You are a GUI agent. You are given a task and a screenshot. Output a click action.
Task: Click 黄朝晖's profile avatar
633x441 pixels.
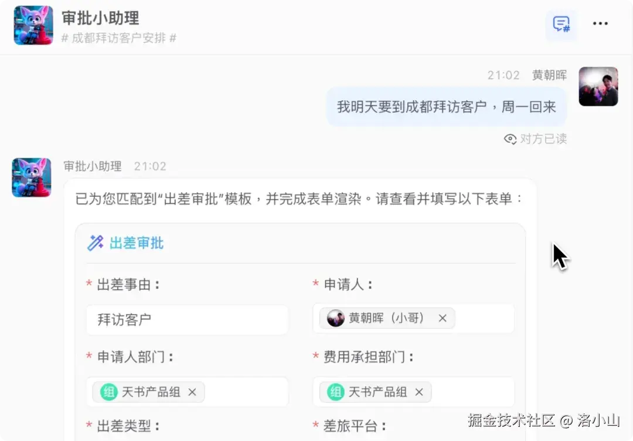[x=598, y=87]
